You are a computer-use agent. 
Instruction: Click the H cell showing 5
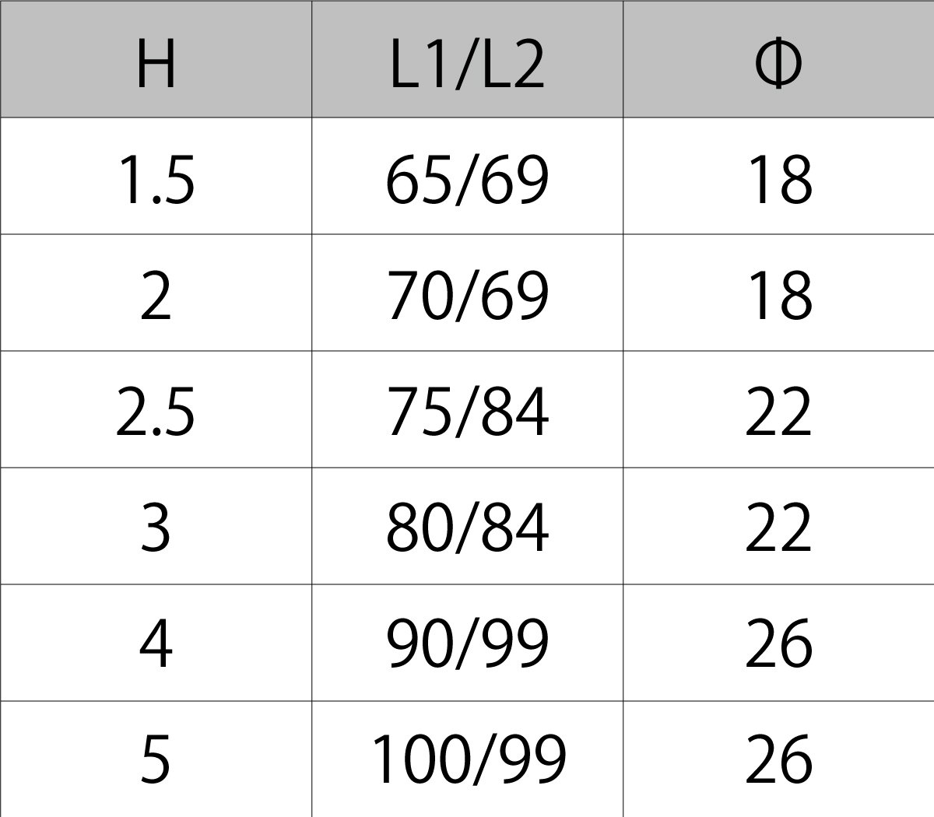tap(156, 759)
